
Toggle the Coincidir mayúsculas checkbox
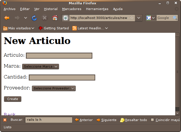coord(153,120)
